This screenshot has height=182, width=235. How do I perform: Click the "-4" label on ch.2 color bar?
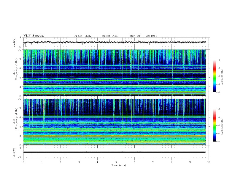(x=219, y=117)
